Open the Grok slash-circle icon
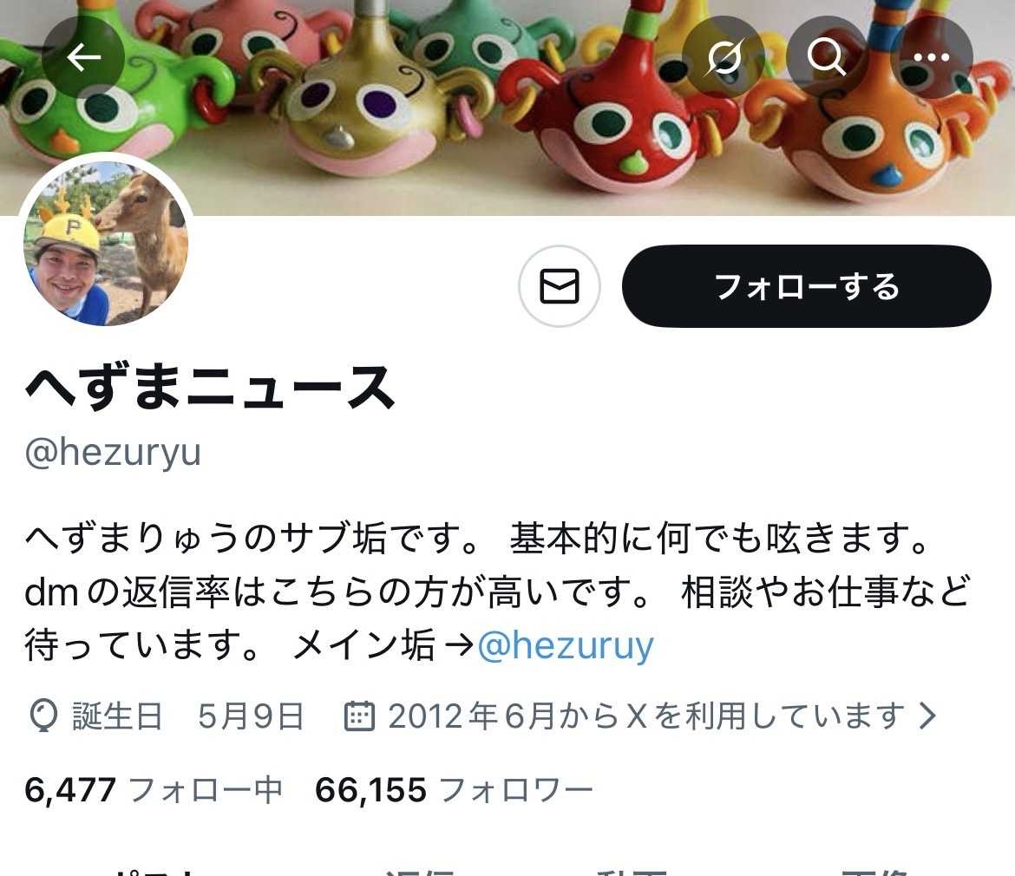 [x=723, y=57]
